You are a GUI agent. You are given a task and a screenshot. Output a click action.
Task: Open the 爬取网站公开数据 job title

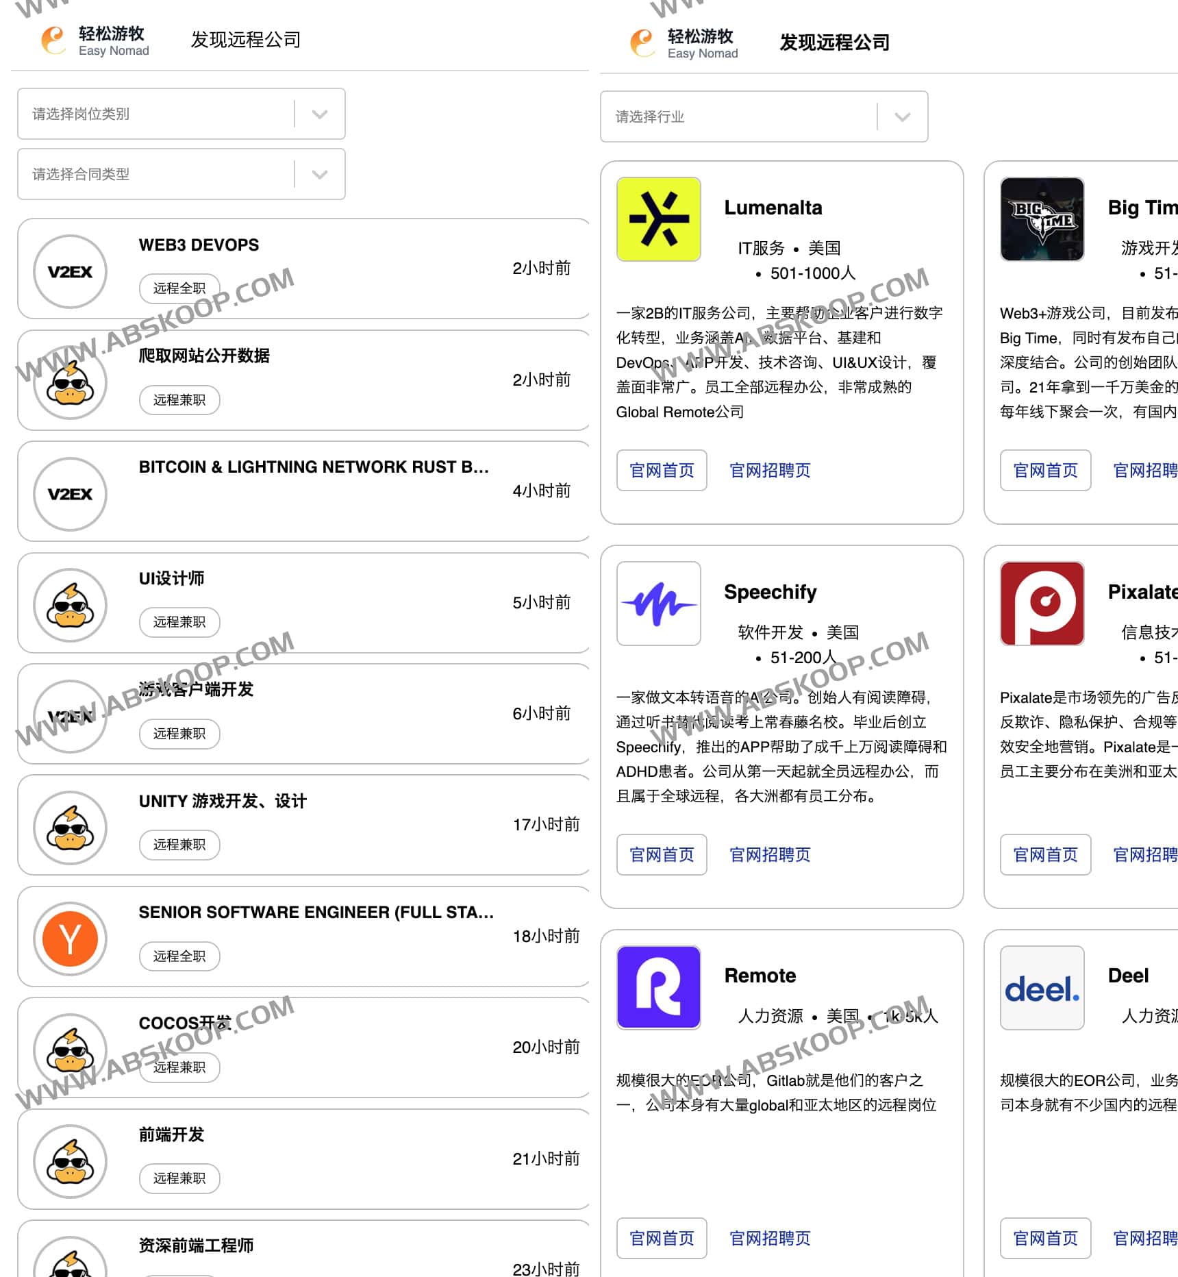pyautogui.click(x=204, y=356)
